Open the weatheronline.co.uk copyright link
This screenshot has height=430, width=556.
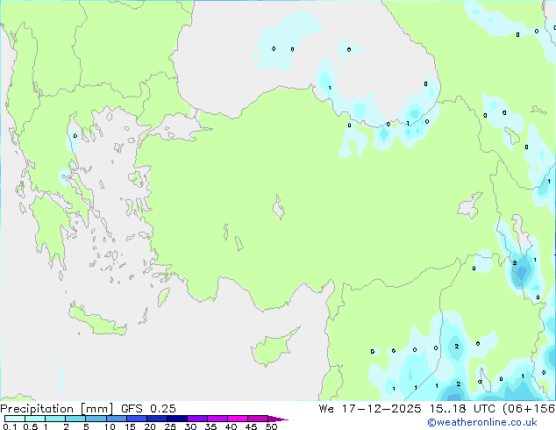point(482,422)
